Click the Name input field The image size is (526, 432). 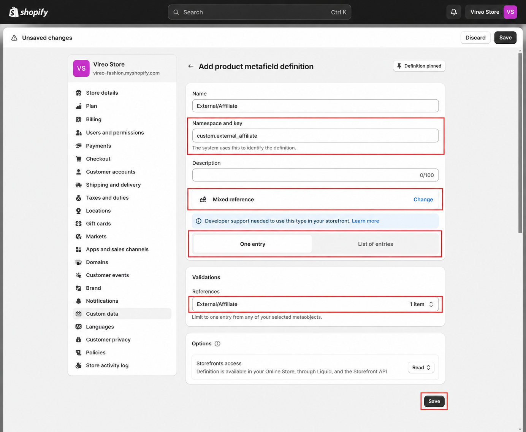[x=315, y=106]
